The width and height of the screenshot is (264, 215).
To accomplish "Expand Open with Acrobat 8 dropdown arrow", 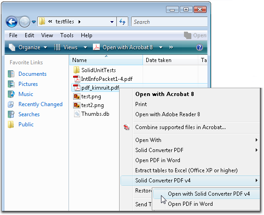I will (161, 47).
